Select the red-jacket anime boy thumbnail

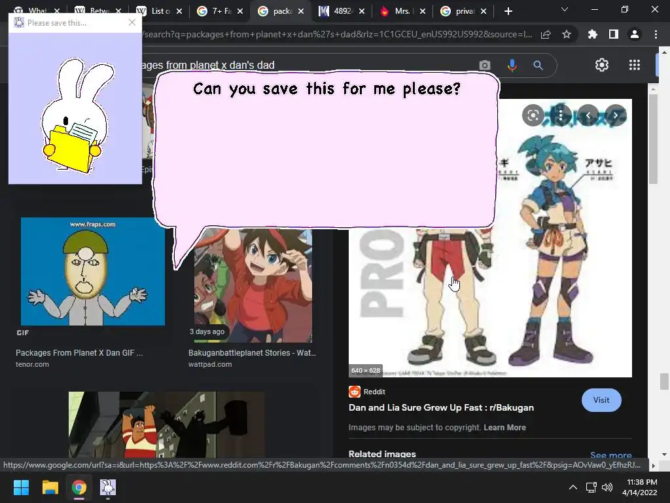coord(253,286)
